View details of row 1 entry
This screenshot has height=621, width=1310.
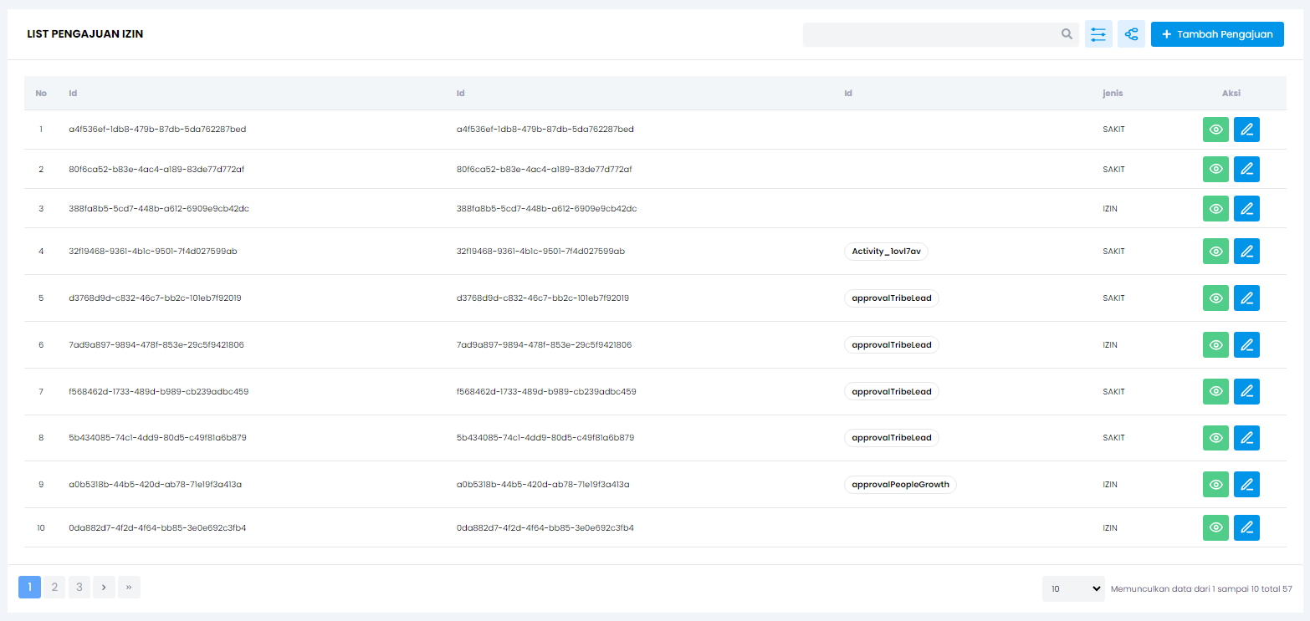[1215, 130]
